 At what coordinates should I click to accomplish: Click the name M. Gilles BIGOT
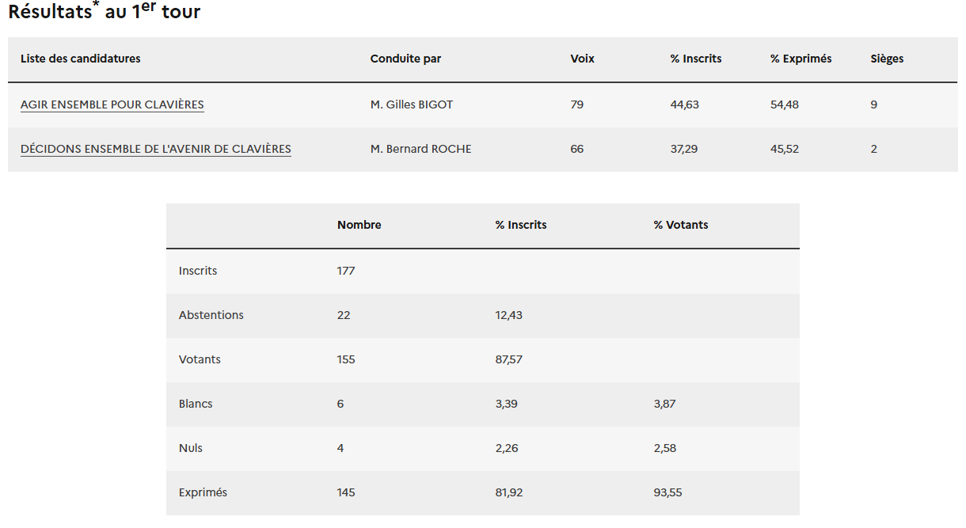click(x=412, y=104)
